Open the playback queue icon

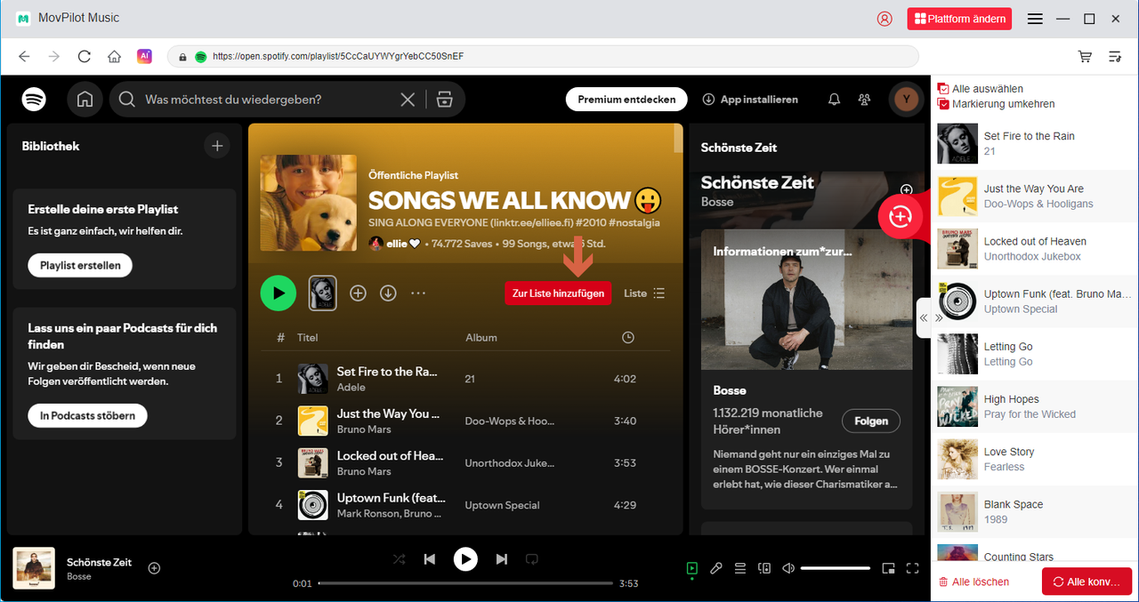739,568
